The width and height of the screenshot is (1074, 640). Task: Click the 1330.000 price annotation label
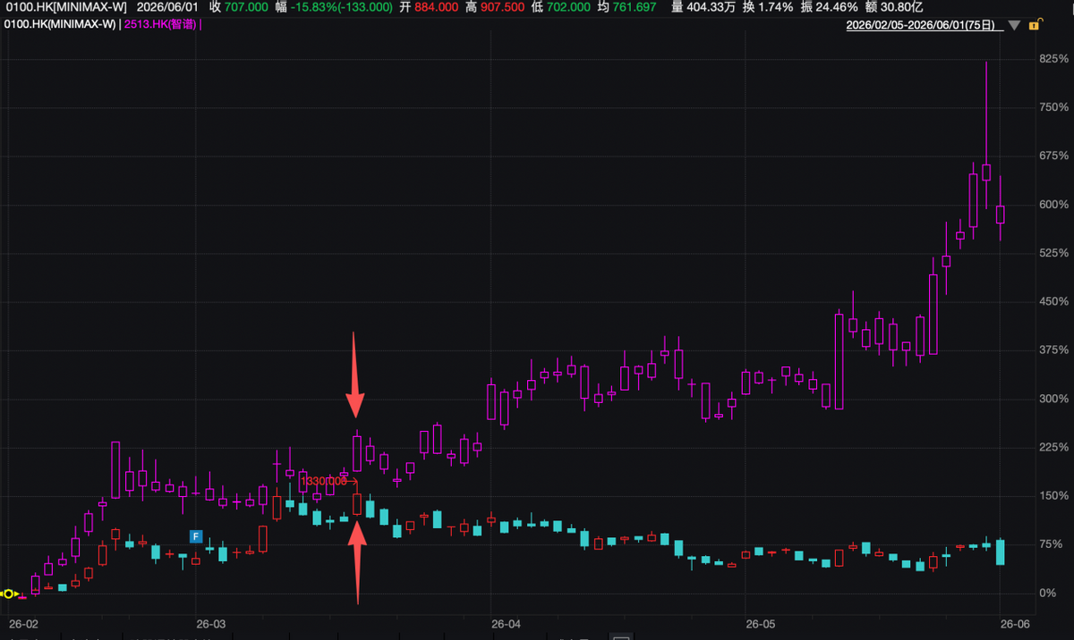(323, 481)
